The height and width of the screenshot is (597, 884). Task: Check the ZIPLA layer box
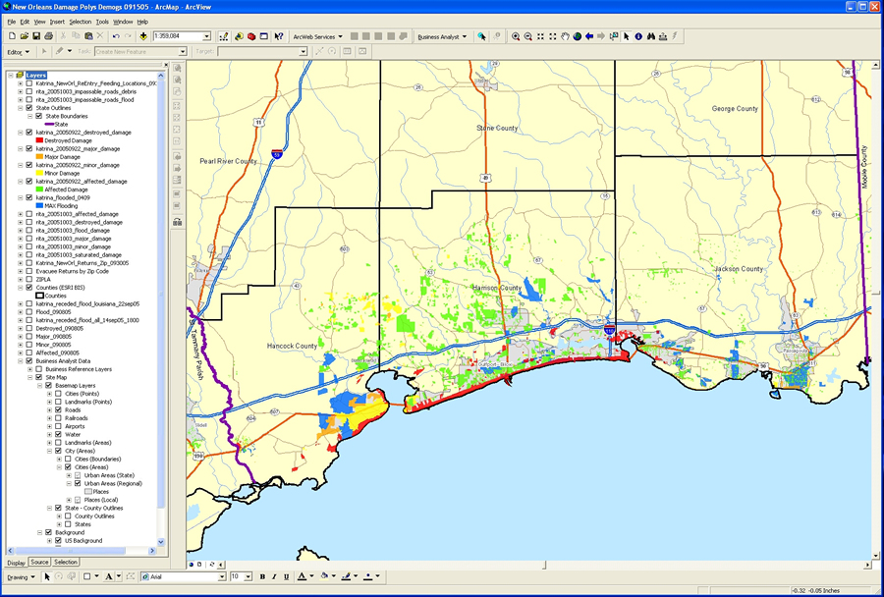pyautogui.click(x=29, y=280)
